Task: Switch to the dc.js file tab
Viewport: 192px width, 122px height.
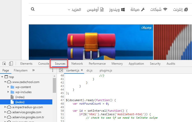Action: (x=89, y=70)
